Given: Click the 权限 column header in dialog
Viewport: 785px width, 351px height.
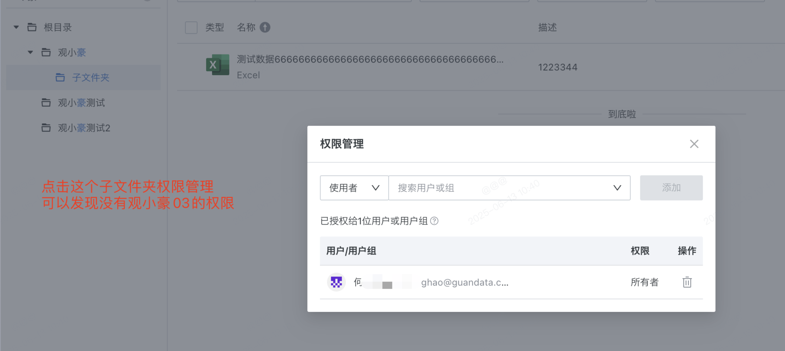Looking at the screenshot, I should pos(640,251).
